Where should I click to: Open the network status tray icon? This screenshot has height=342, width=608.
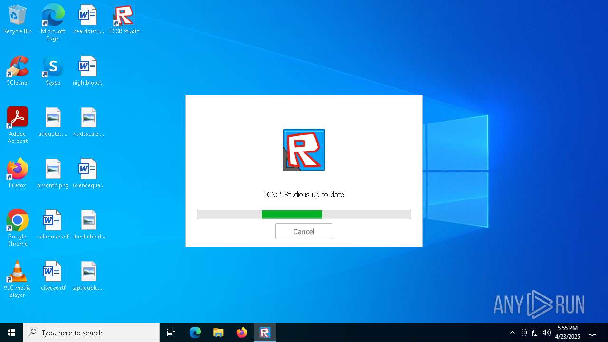pyautogui.click(x=535, y=332)
